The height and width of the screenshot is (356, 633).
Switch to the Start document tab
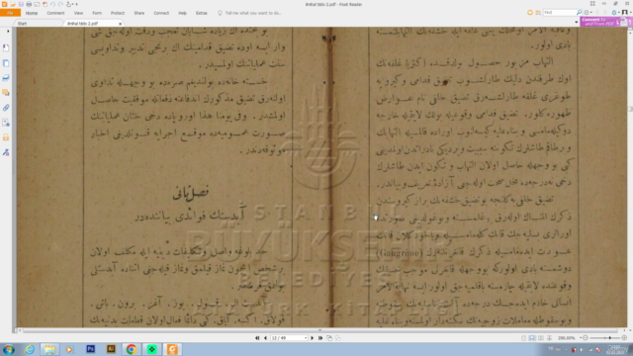click(22, 24)
